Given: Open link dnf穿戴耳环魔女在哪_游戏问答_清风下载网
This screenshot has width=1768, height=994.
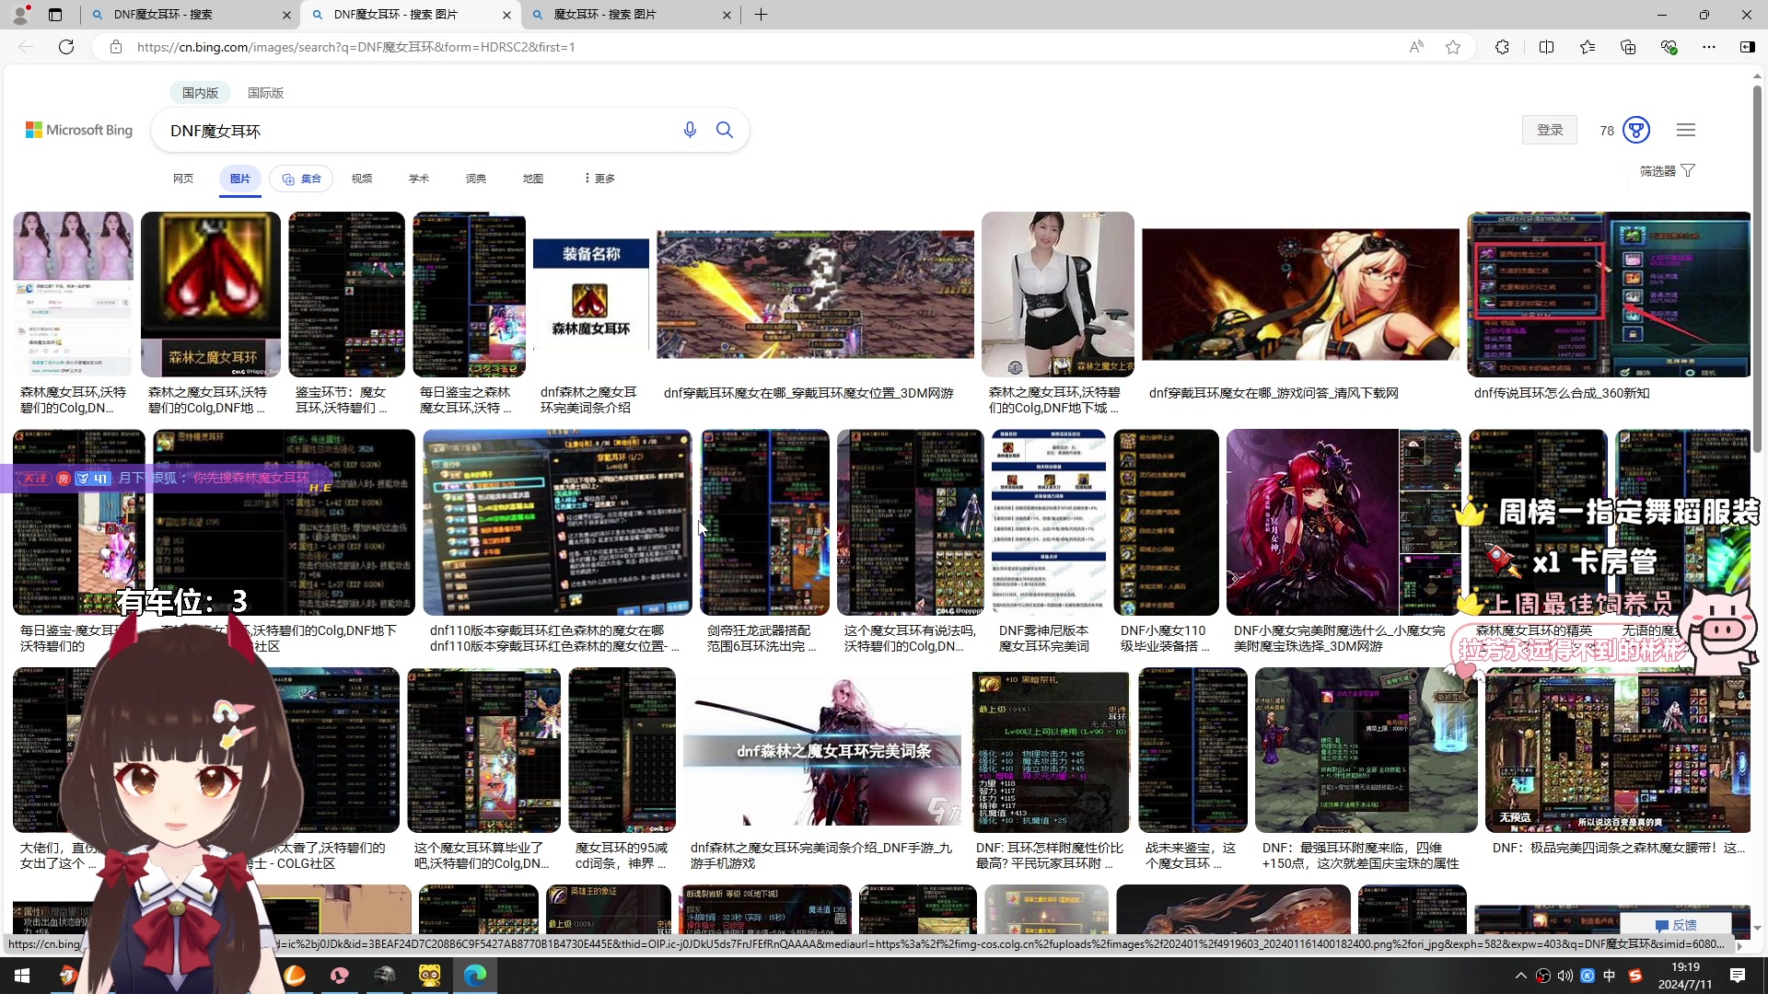Looking at the screenshot, I should 1274,393.
